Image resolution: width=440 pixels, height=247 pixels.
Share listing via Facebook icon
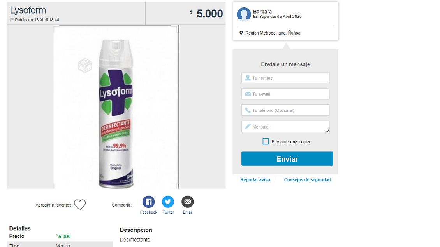[148, 202]
